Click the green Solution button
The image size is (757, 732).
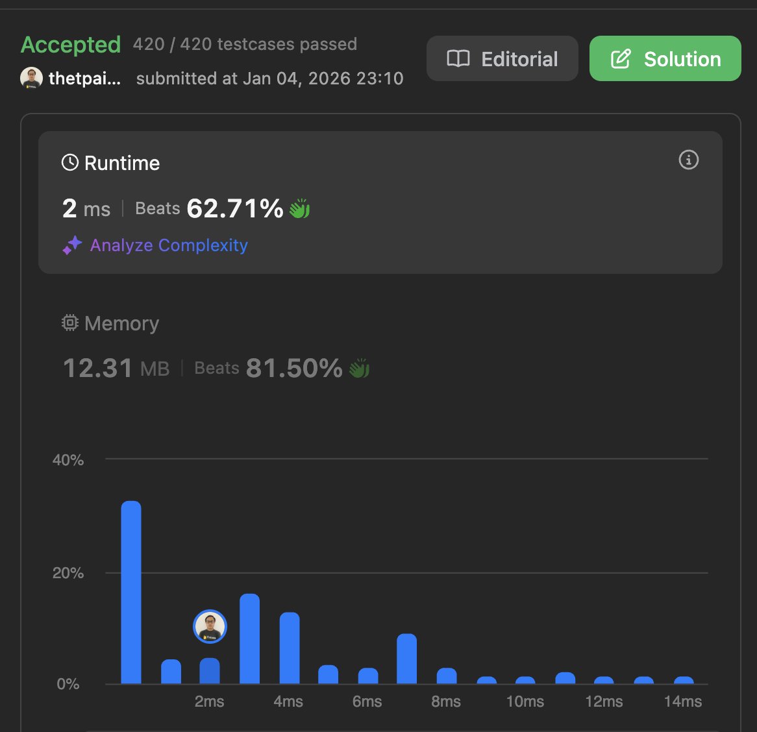pos(664,58)
